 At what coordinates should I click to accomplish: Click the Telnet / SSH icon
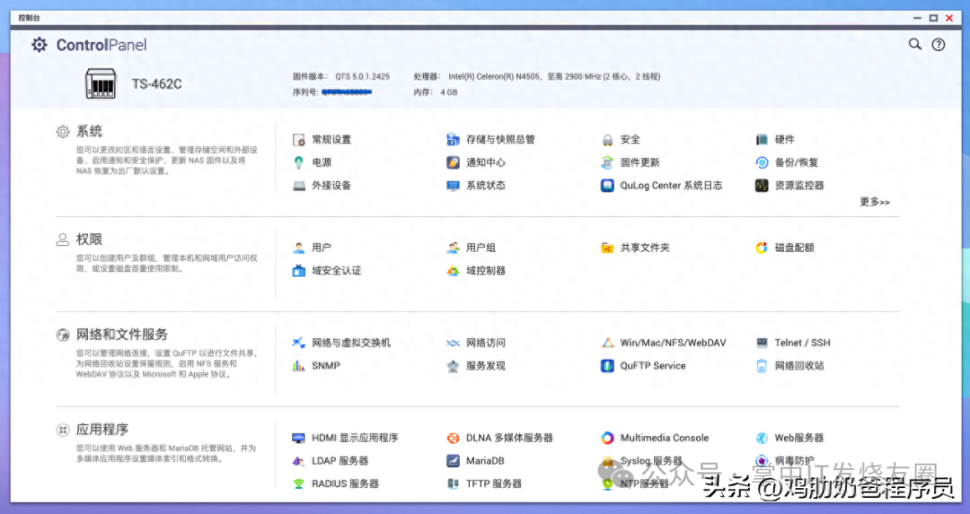[x=762, y=343]
